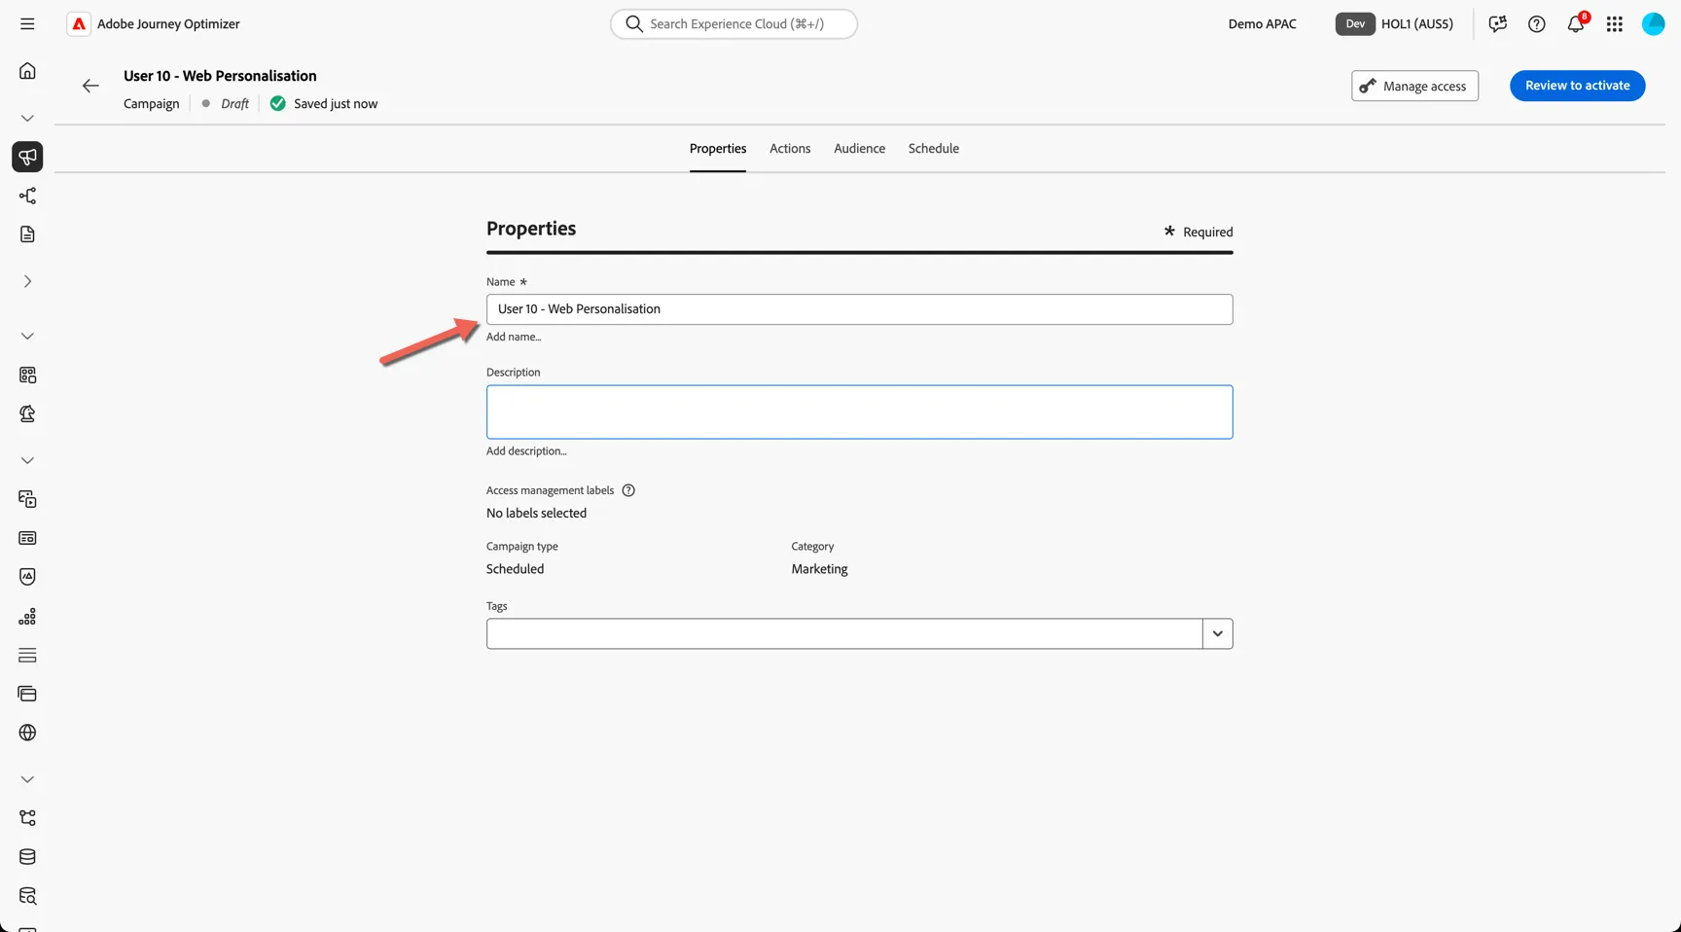Open the Tags dropdown arrow
Viewport: 1681px width, 932px height.
pos(1217,633)
